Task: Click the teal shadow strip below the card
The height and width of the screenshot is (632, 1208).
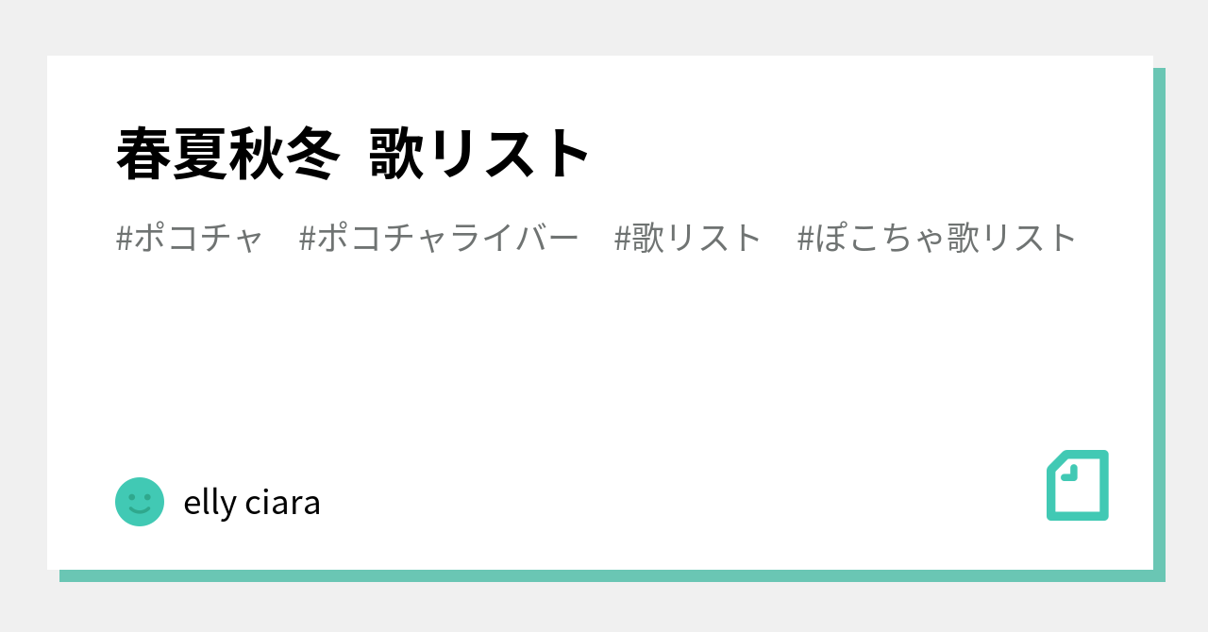Action: point(606,575)
